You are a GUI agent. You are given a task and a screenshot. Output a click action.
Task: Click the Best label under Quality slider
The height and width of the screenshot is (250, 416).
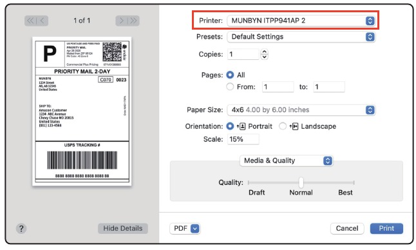pyautogui.click(x=345, y=193)
